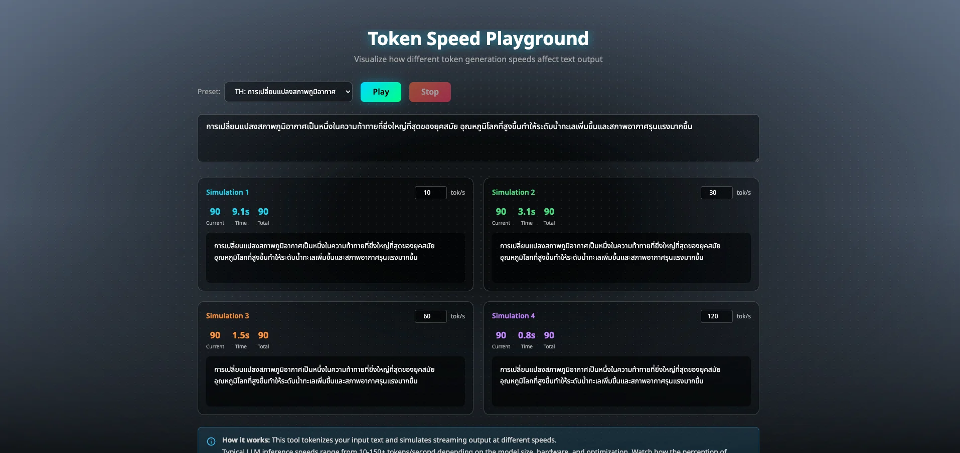Click Simulation 2 elapsed time 3.1s

(527, 212)
